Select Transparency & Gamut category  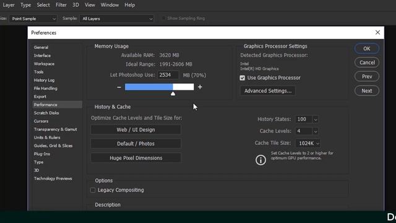[55, 129]
